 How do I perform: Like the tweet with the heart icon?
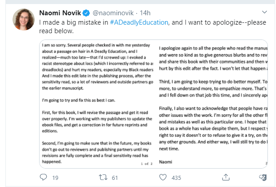(163, 177)
